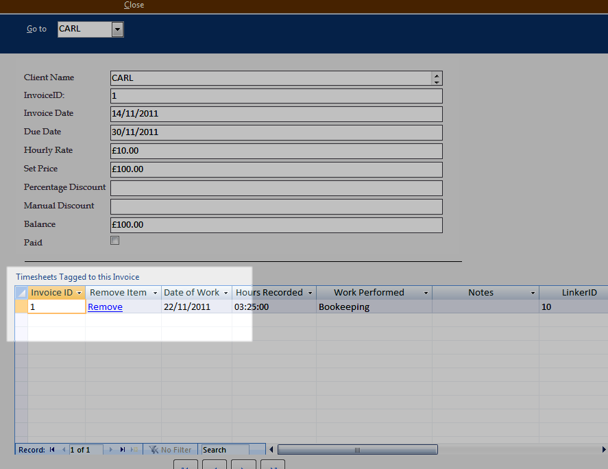Go to last record in subform navigator
Viewport: 608px width, 469px height.
[123, 450]
